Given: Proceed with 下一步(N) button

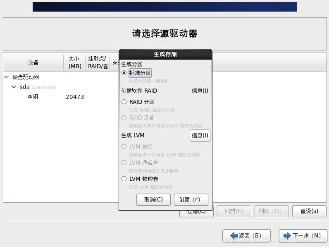Looking at the screenshot, I should pyautogui.click(x=303, y=235).
